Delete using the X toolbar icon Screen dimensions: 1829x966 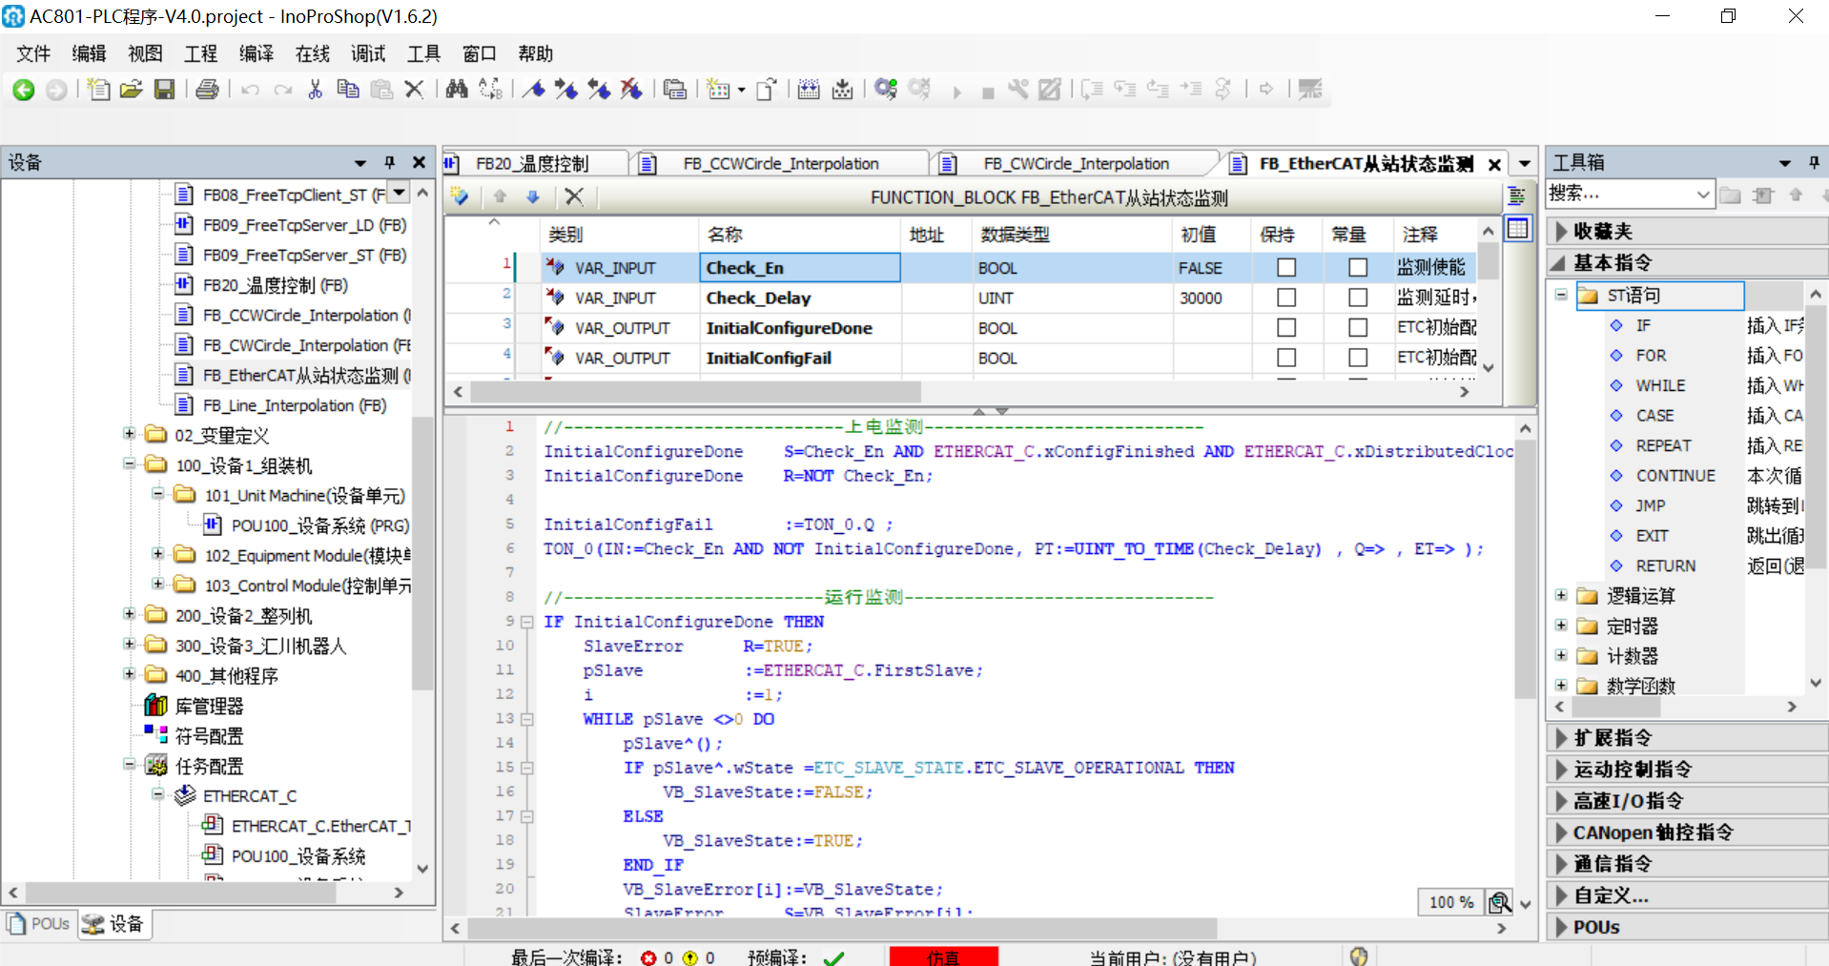414,90
